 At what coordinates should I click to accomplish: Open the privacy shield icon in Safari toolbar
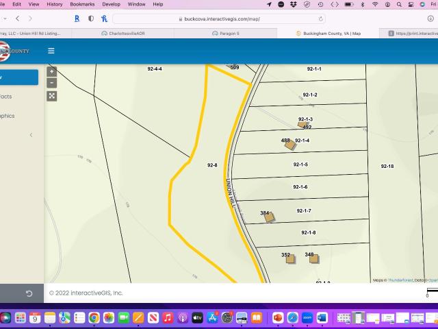pos(91,19)
